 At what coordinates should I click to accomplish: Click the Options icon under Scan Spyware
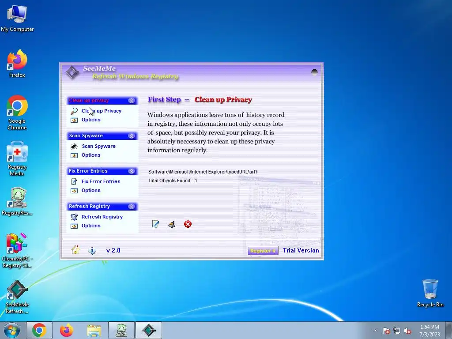(74, 155)
